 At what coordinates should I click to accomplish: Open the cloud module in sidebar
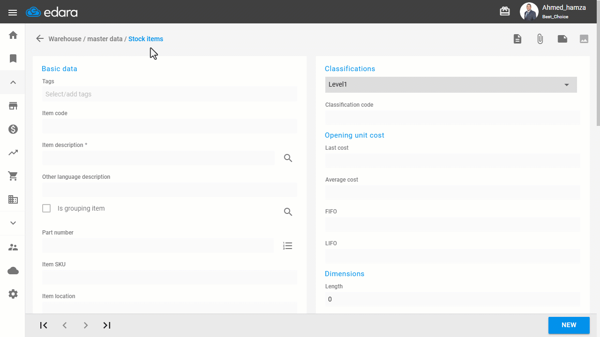[13, 271]
